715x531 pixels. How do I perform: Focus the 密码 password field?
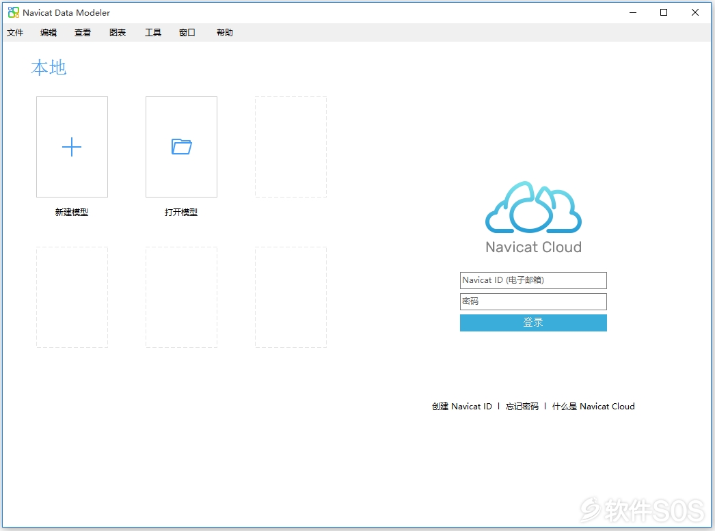pyautogui.click(x=533, y=301)
